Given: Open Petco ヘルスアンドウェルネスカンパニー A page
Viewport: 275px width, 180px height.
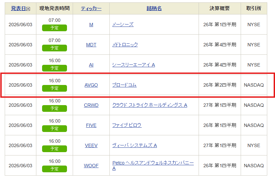Looking at the screenshot, I should (x=153, y=165).
